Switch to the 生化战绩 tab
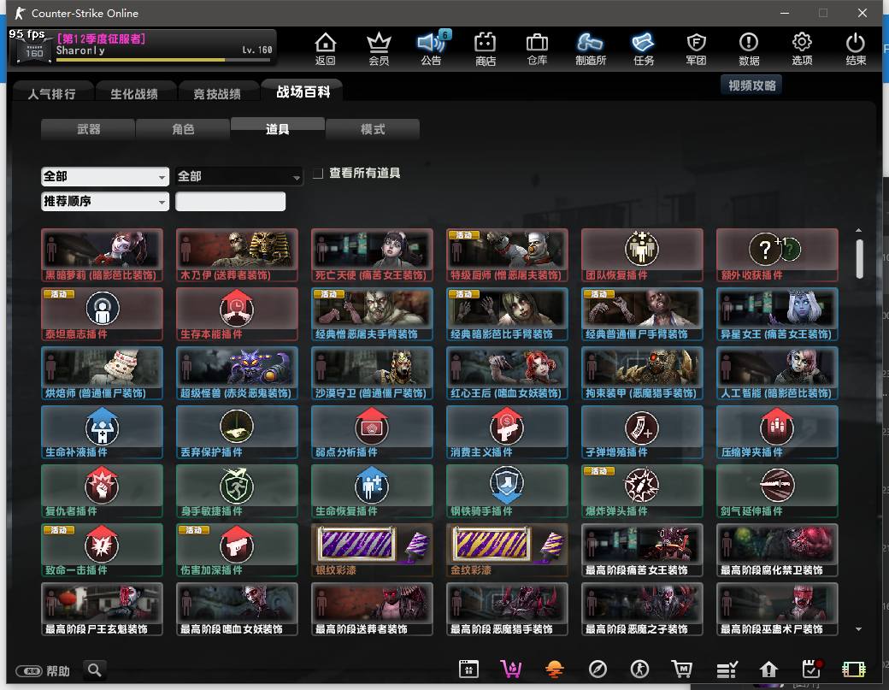Viewport: 889px width, 690px height. [x=134, y=93]
